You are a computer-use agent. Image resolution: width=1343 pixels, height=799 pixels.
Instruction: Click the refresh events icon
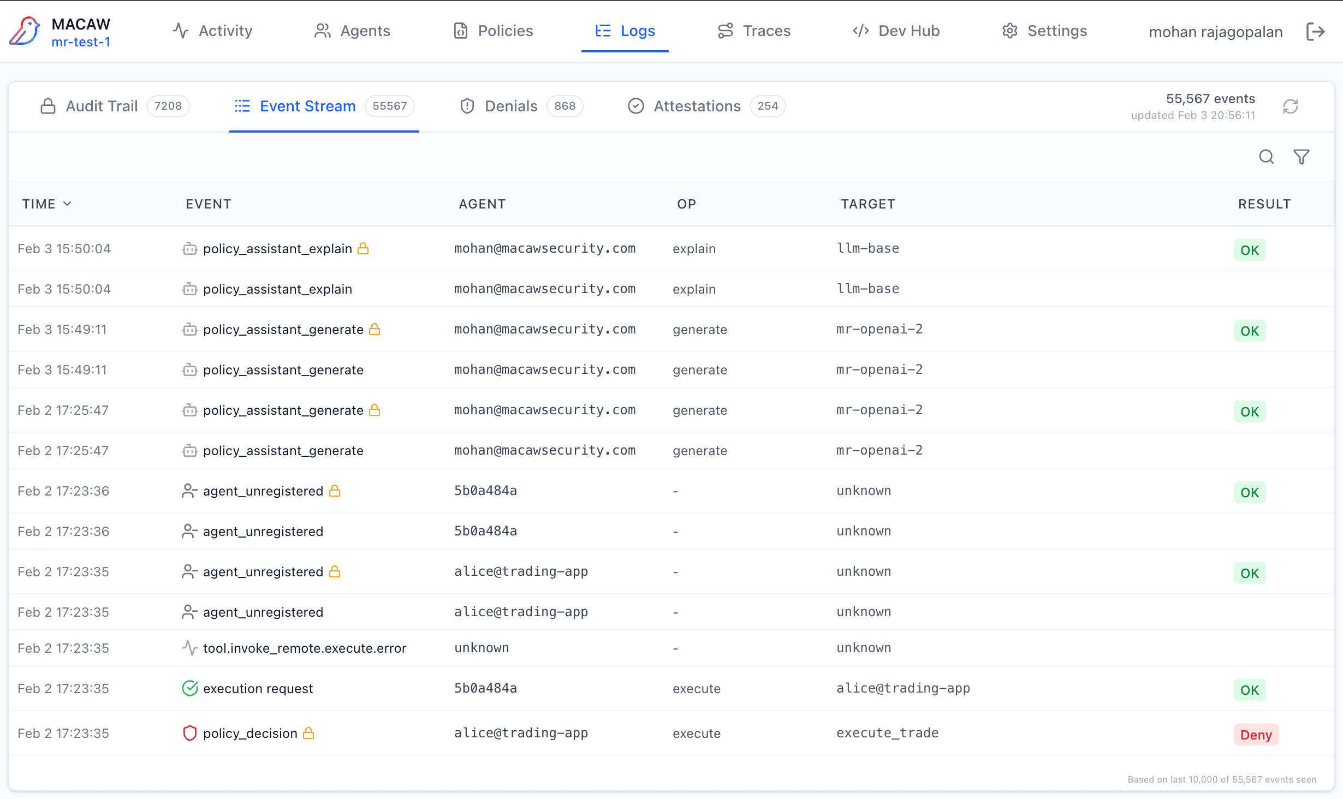(1290, 106)
